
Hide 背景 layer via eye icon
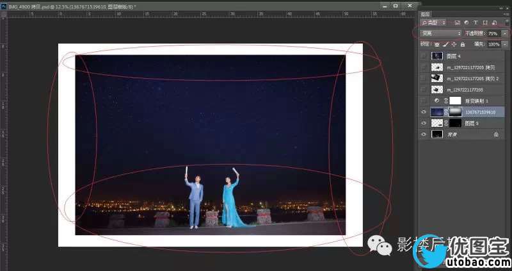(424, 135)
